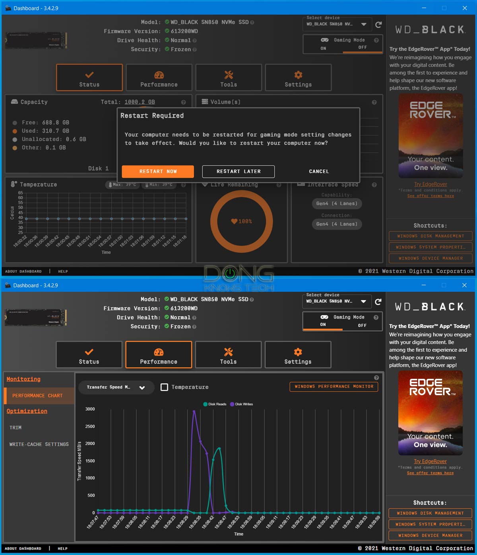Open Gaming Mode help icon, Performance chart window
477x555 pixels.
[x=376, y=317]
